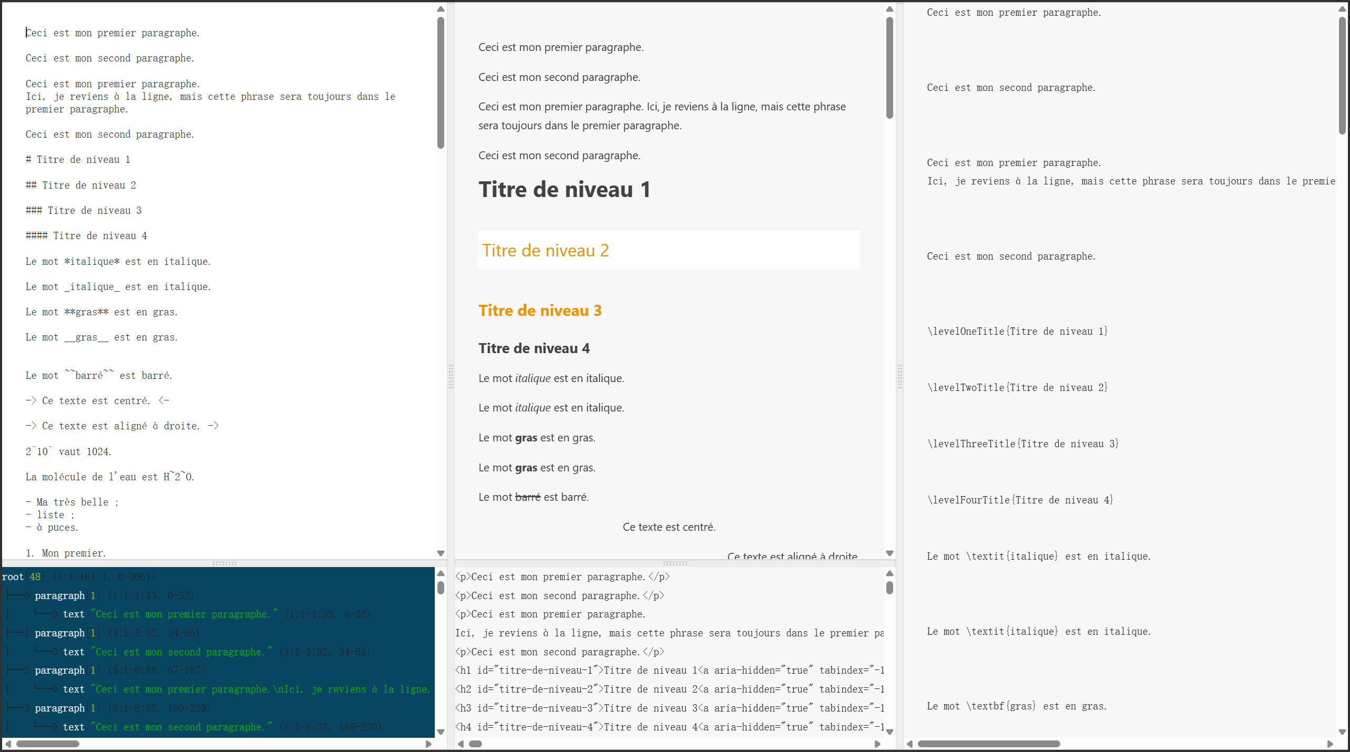Click the horizontal divider grip above the syntax tree

coord(224,563)
